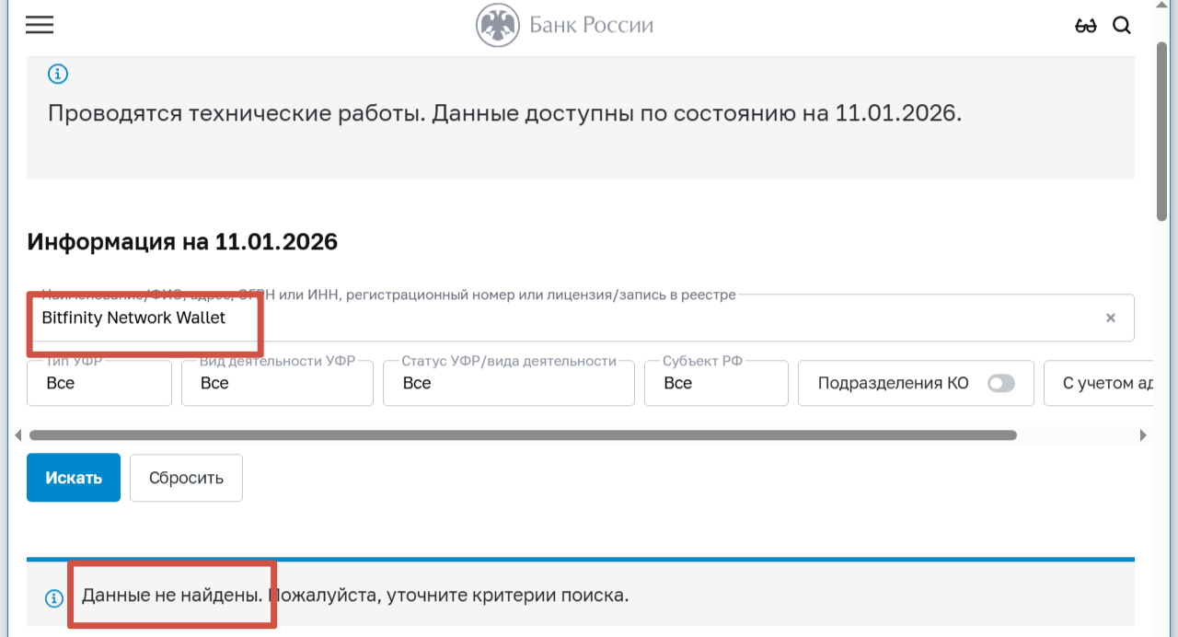Toggle the 'Подразделения КО' switch
The width and height of the screenshot is (1178, 637).
(1001, 383)
